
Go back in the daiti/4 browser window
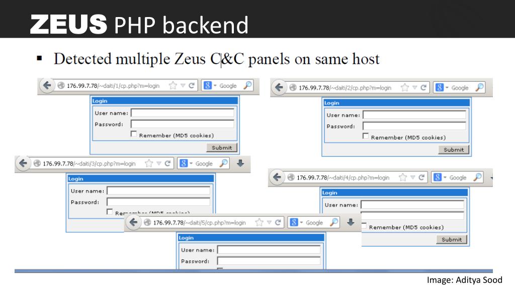[277, 177]
